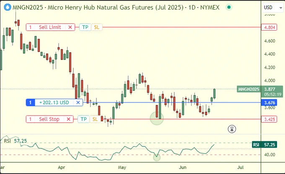Click the MNGN2025 symbol price tag
This screenshot has height=174, width=285.
coord(249,89)
